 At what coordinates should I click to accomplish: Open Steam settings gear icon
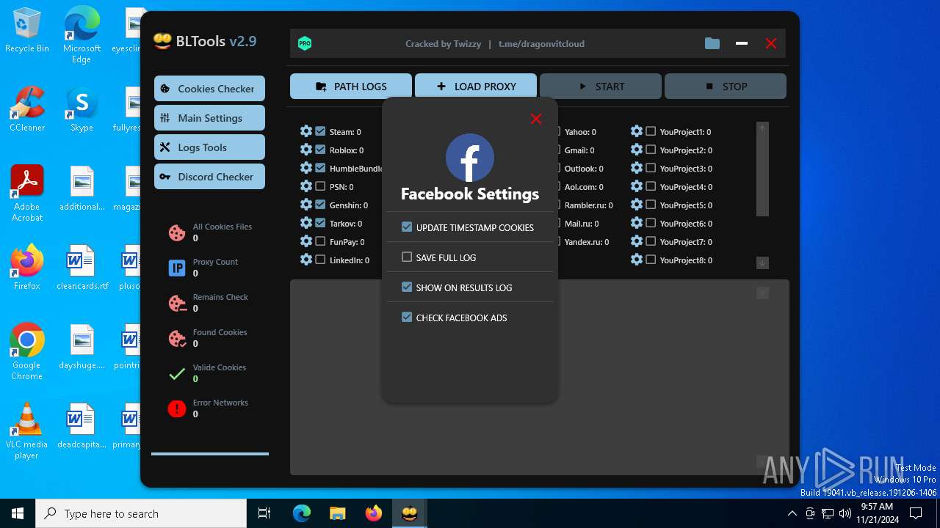coord(306,131)
